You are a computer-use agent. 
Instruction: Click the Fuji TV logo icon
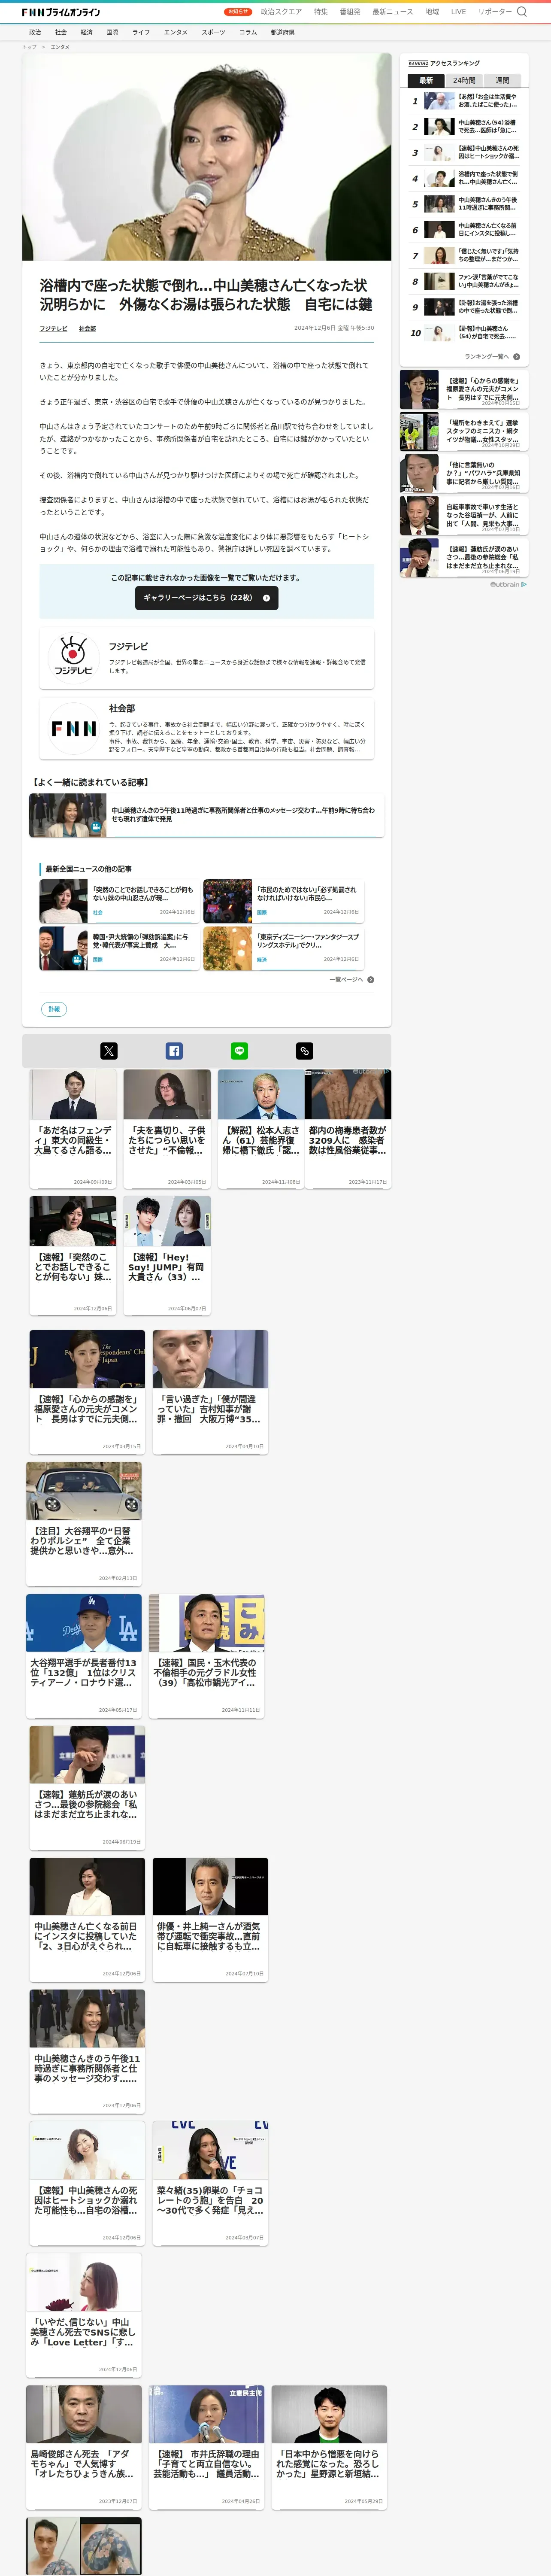(x=73, y=657)
